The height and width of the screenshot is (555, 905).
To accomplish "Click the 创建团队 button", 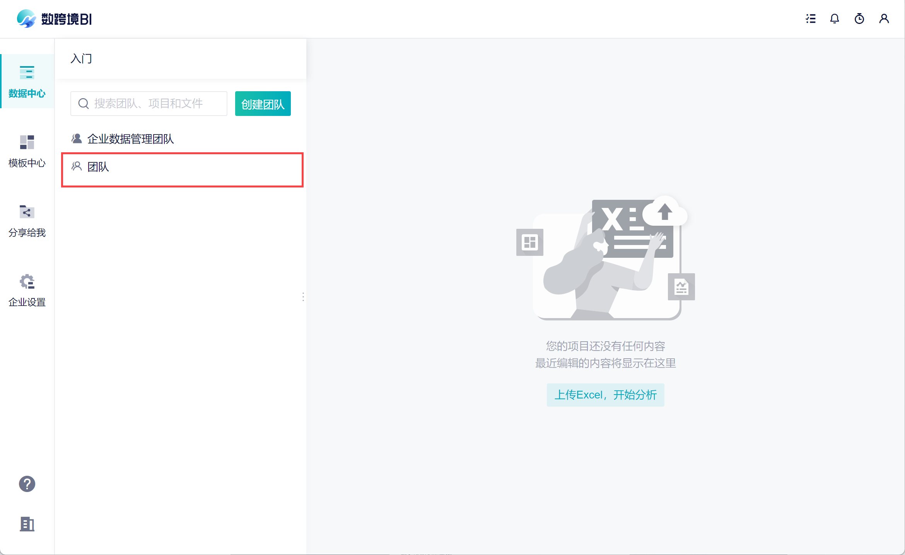I will tap(263, 104).
